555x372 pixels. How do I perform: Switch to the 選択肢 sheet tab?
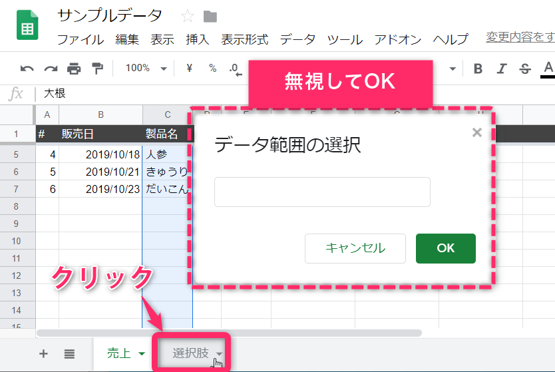coord(190,353)
